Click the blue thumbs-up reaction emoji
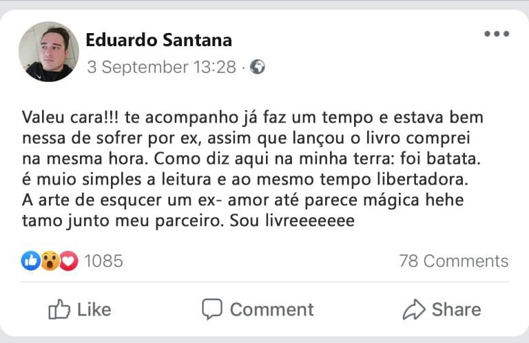The height and width of the screenshot is (343, 529). pos(31,260)
